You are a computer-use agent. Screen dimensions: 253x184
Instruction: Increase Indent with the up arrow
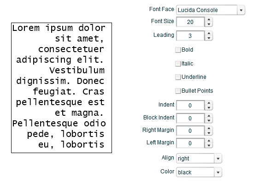pos(209,103)
